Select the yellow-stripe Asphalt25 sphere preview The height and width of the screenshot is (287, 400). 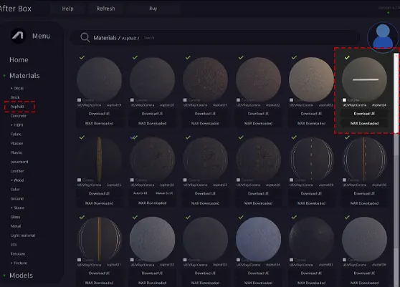tap(99, 159)
